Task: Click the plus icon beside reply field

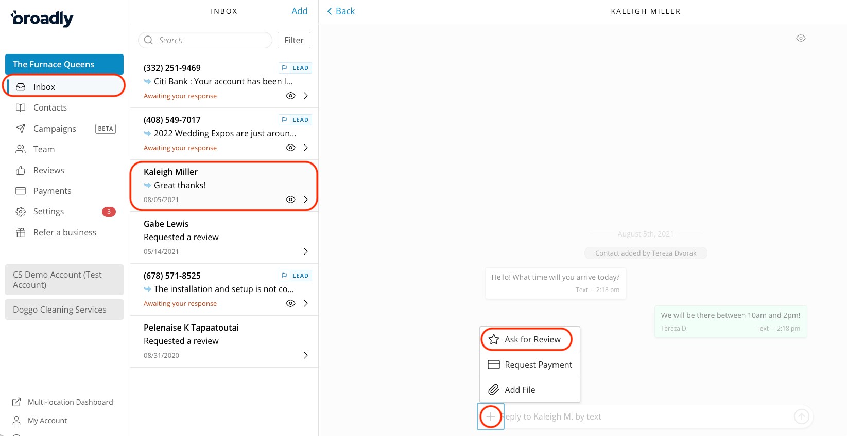Action: [x=491, y=416]
